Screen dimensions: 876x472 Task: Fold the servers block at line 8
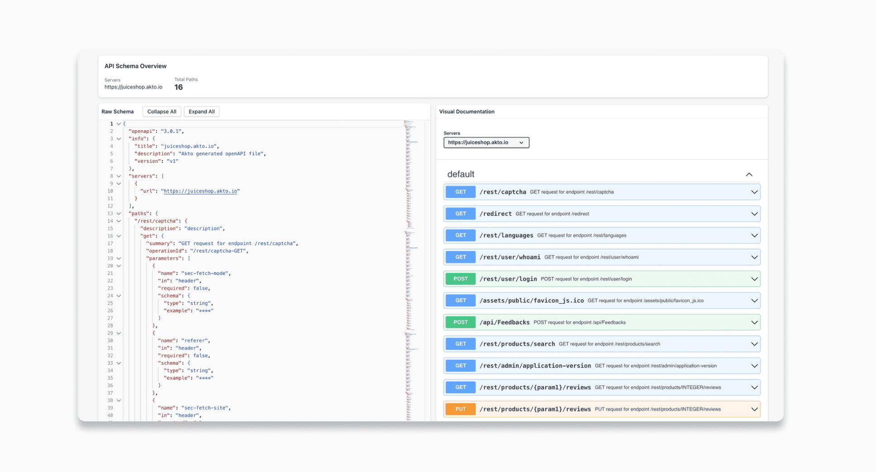[119, 176]
